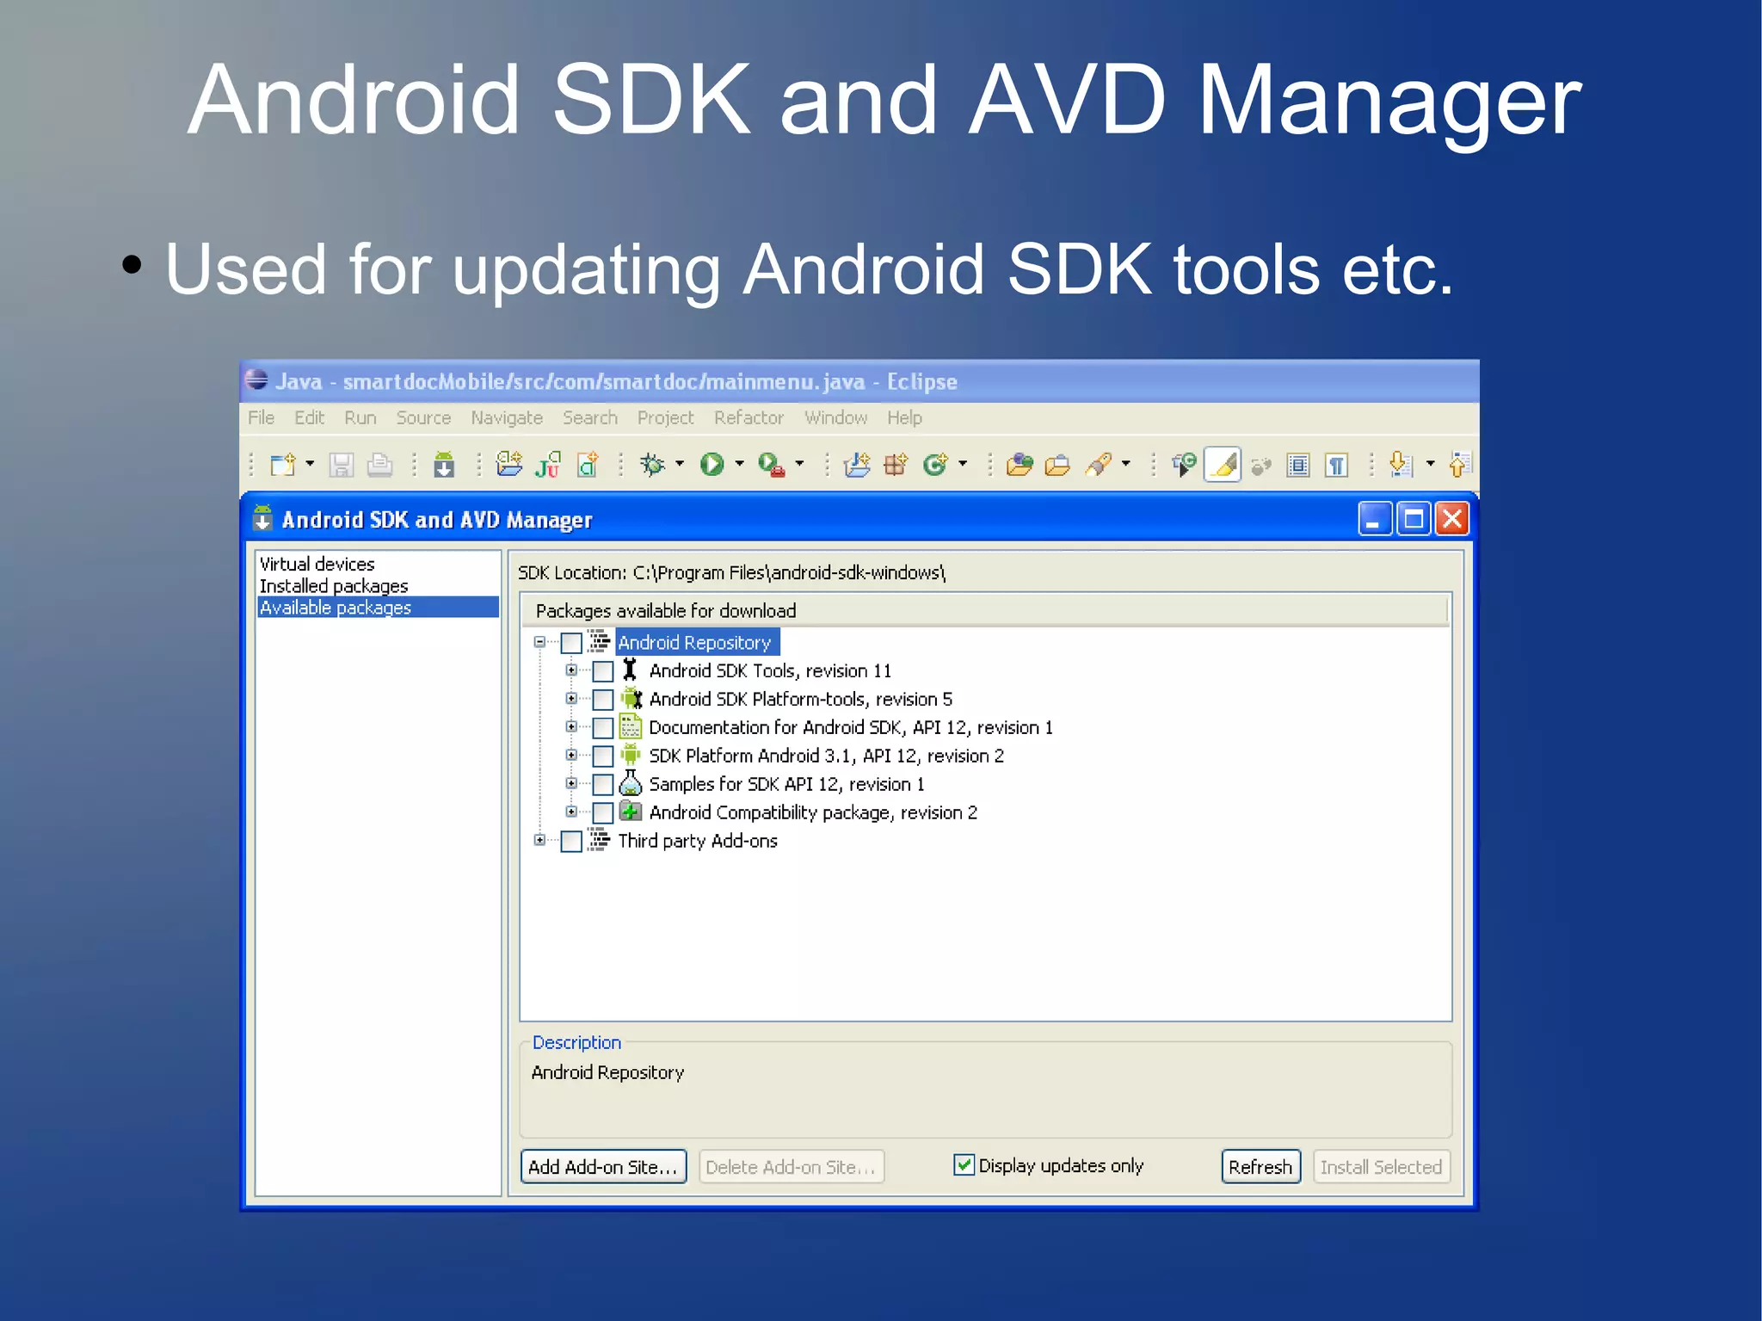
Task: Open Android SDK and AVD Manager toolbar icon
Action: coord(444,466)
